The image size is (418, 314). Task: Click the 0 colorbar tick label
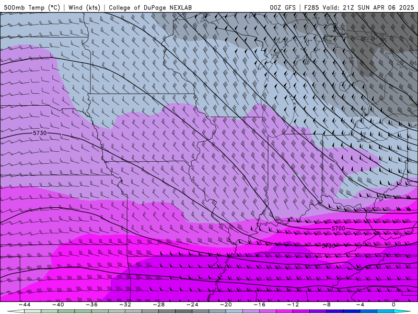394,305
